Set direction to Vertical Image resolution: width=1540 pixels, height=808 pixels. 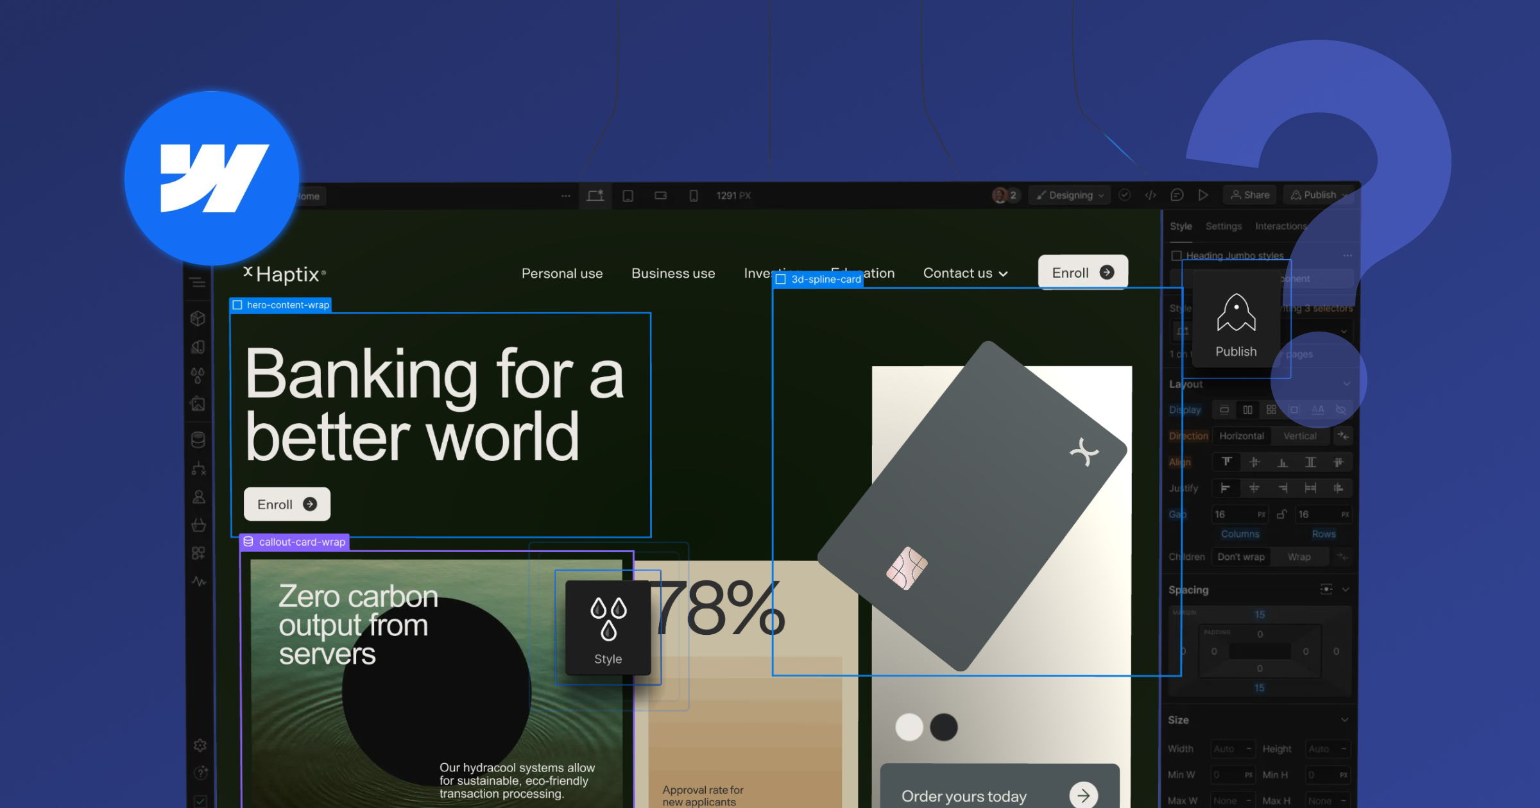click(1299, 436)
